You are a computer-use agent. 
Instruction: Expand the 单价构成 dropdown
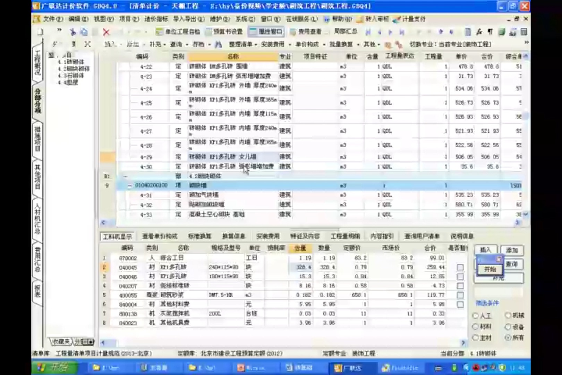[324, 44]
